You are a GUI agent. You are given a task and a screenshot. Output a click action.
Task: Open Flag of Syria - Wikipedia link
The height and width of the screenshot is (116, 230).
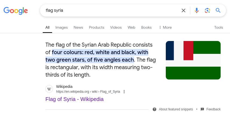click(74, 99)
